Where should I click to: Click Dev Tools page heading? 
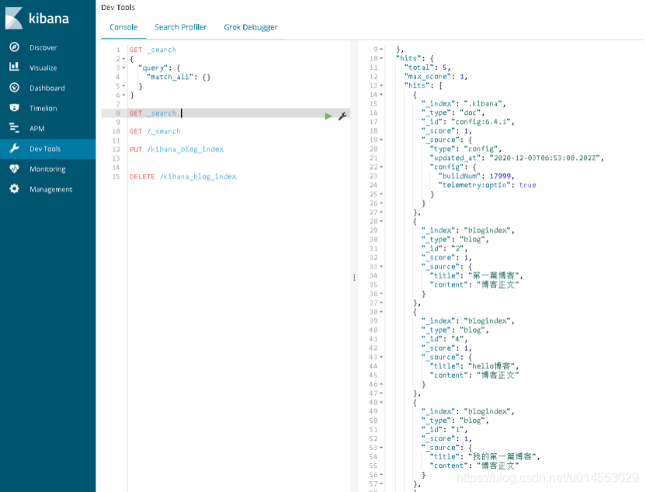(x=118, y=8)
